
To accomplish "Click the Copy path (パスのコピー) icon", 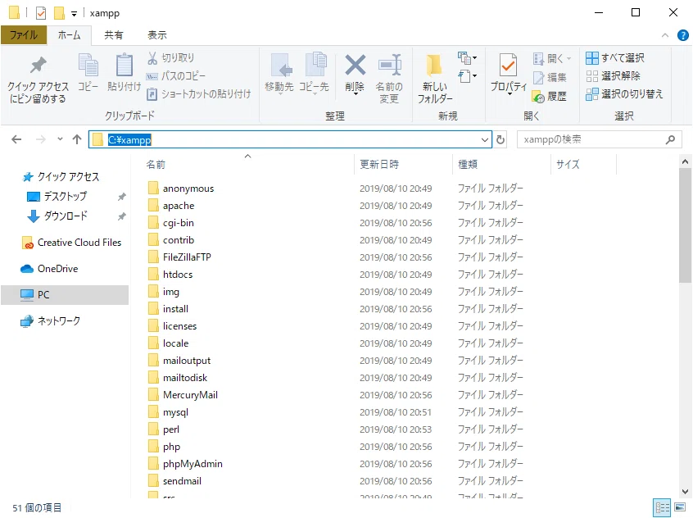I will click(x=152, y=76).
